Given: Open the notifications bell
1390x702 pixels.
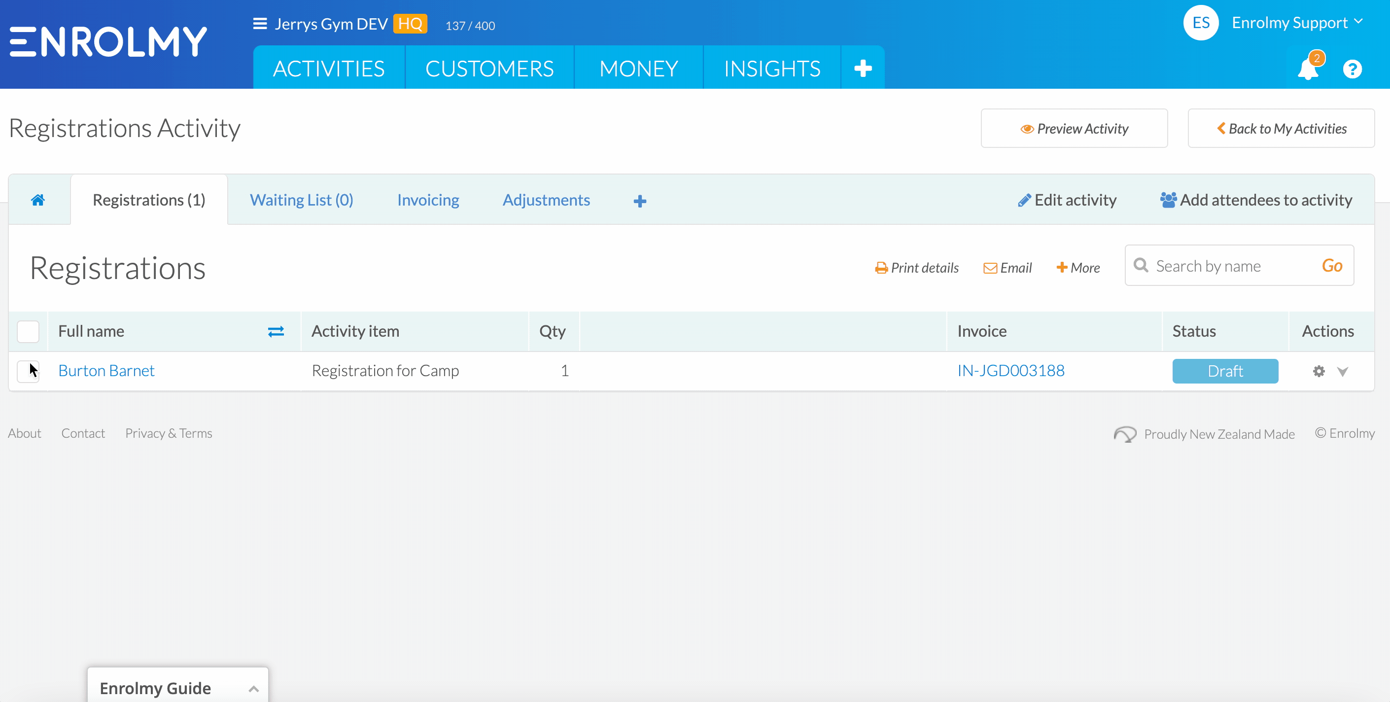Looking at the screenshot, I should coord(1308,69).
